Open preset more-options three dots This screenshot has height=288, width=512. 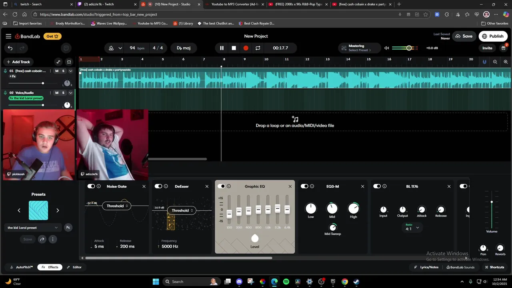point(52,239)
